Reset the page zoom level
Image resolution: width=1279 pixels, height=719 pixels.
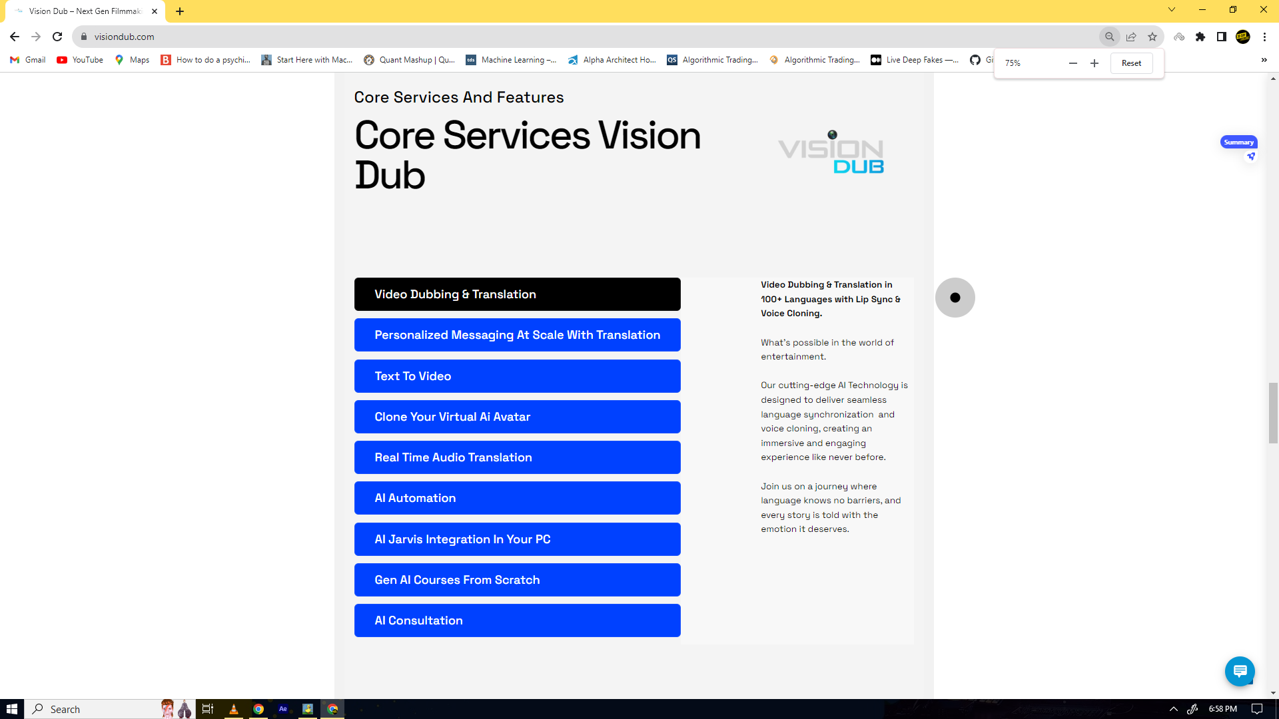tap(1131, 63)
